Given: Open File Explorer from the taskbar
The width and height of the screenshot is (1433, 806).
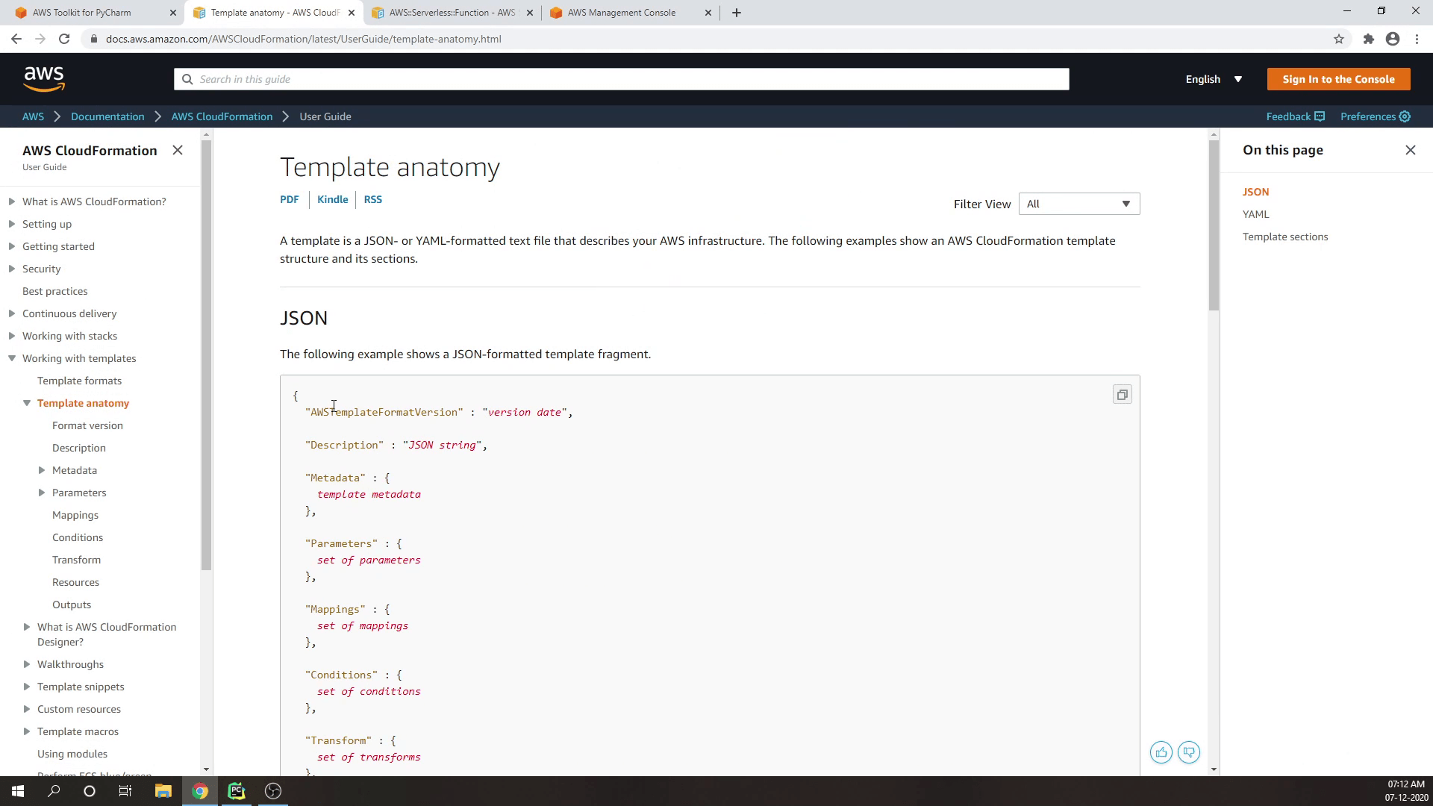Looking at the screenshot, I should coord(163,791).
